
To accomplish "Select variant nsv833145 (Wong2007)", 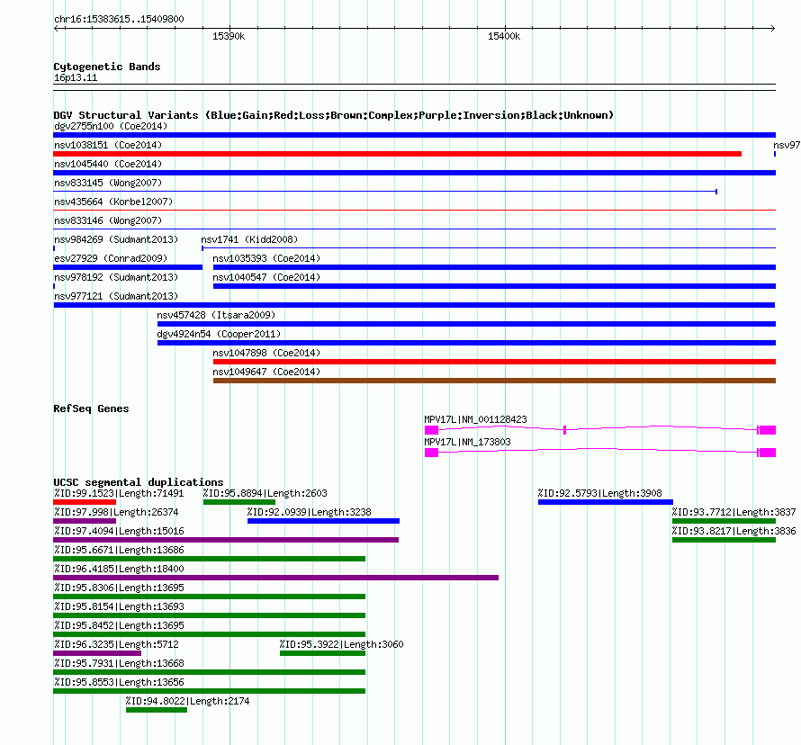I will pos(385,192).
